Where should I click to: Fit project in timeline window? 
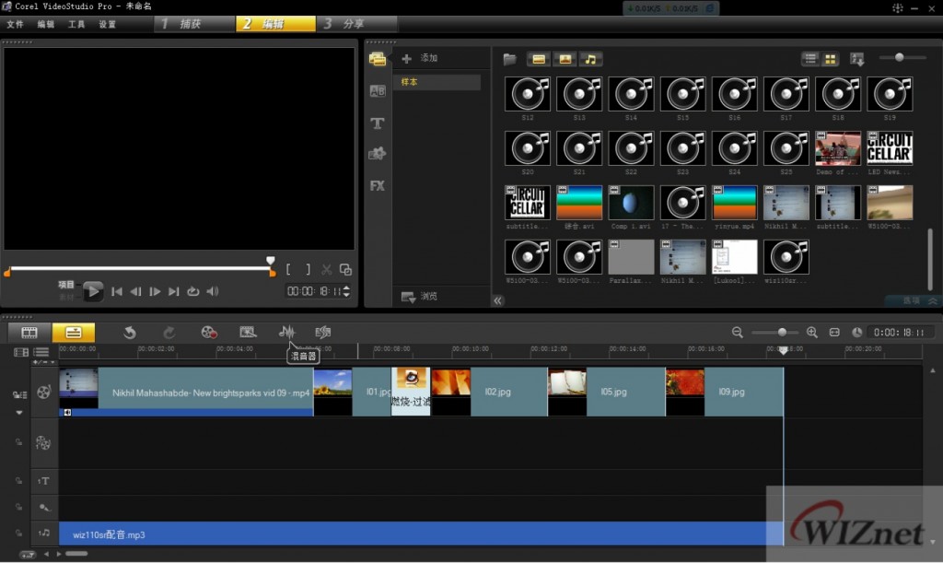[x=834, y=332]
